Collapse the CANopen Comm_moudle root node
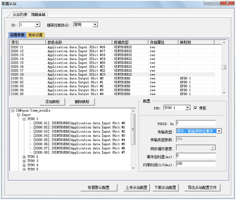Screen dimensions: 236x200 click(x=13, y=111)
